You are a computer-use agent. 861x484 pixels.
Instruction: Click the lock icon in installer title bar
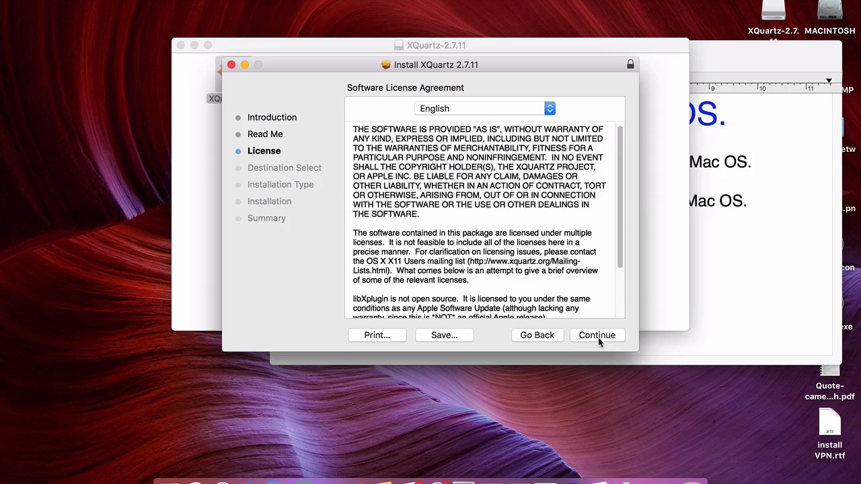[x=630, y=65]
